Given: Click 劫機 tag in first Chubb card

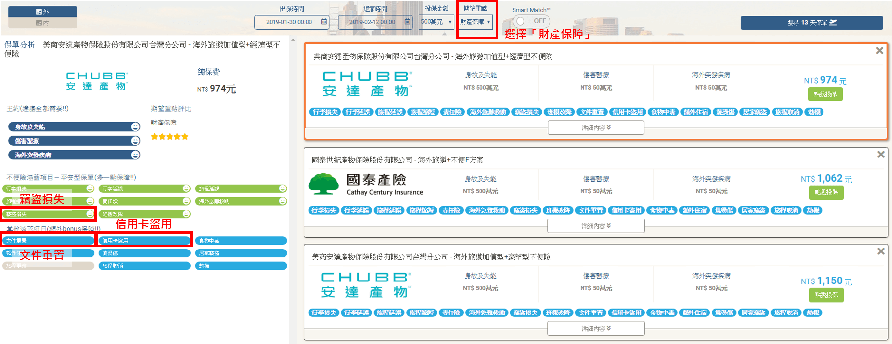Looking at the screenshot, I should pos(815,112).
